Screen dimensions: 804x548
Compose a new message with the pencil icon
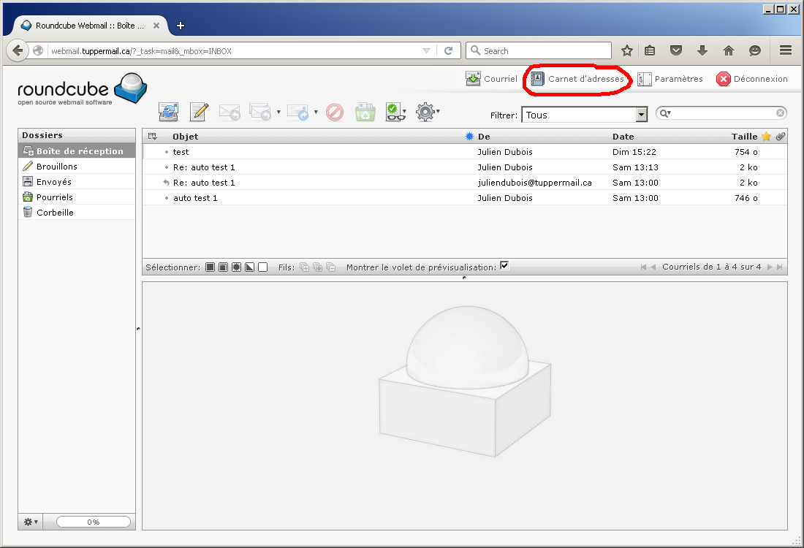click(x=200, y=112)
